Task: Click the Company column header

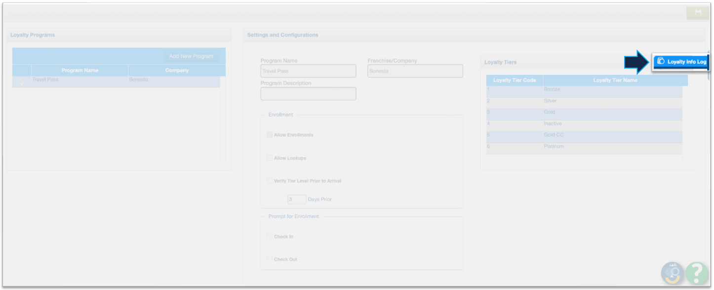Action: point(177,70)
